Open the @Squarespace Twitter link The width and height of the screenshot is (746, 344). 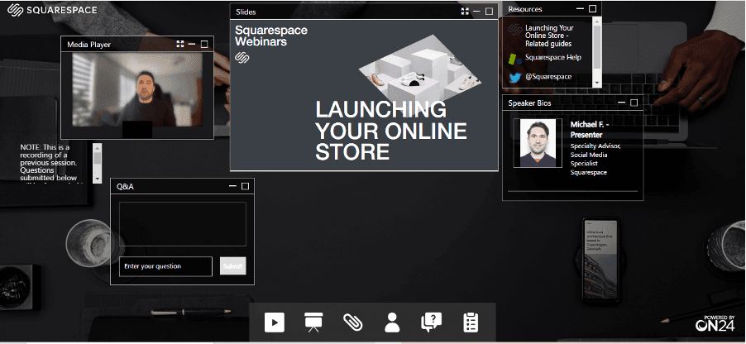click(x=548, y=76)
